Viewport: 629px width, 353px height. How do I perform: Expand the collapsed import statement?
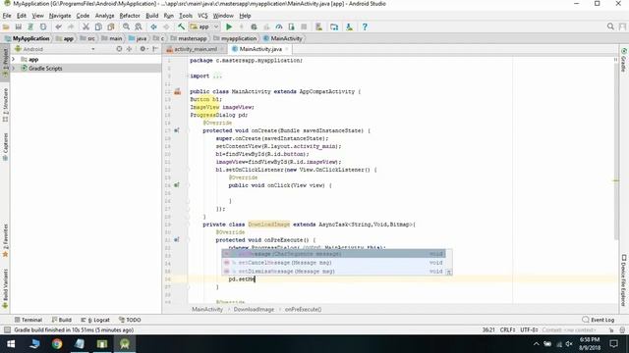click(217, 76)
